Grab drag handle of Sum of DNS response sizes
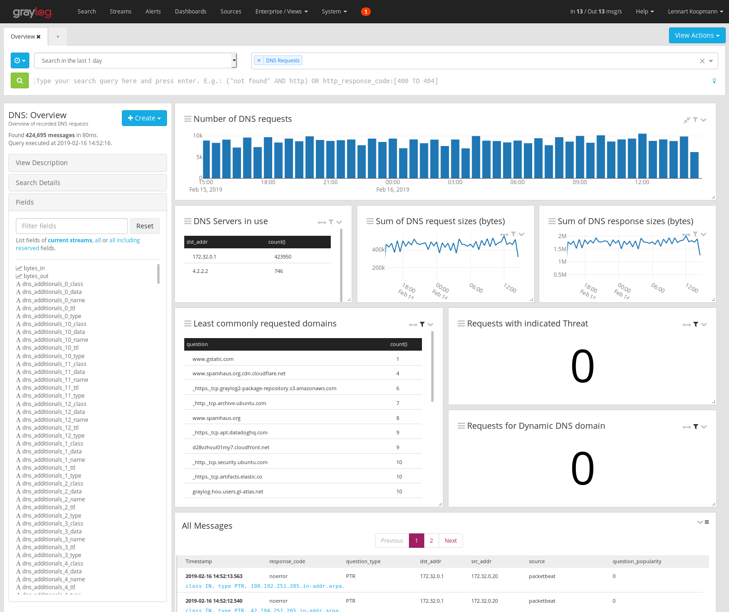Viewport: 729px width, 612px height. click(x=552, y=221)
